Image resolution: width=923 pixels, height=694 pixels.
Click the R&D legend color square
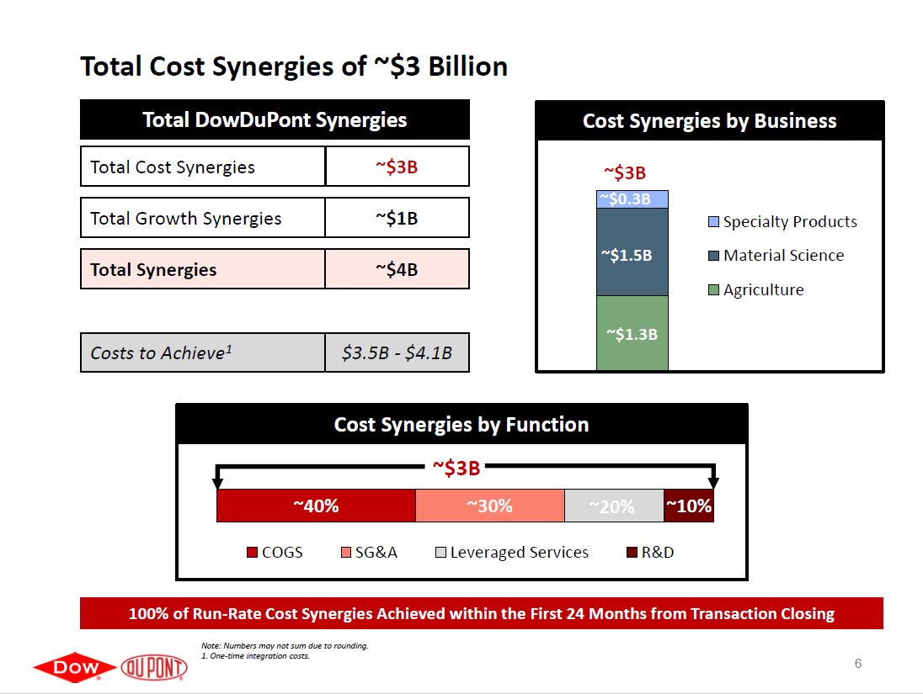(x=632, y=553)
